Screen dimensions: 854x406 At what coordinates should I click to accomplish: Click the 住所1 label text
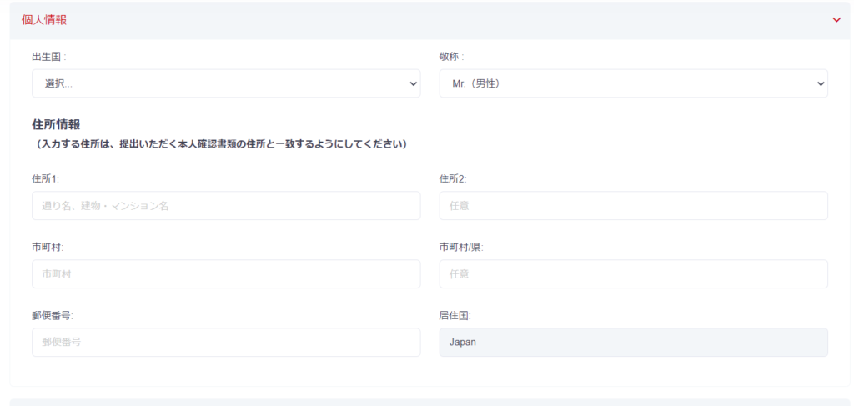click(x=46, y=178)
